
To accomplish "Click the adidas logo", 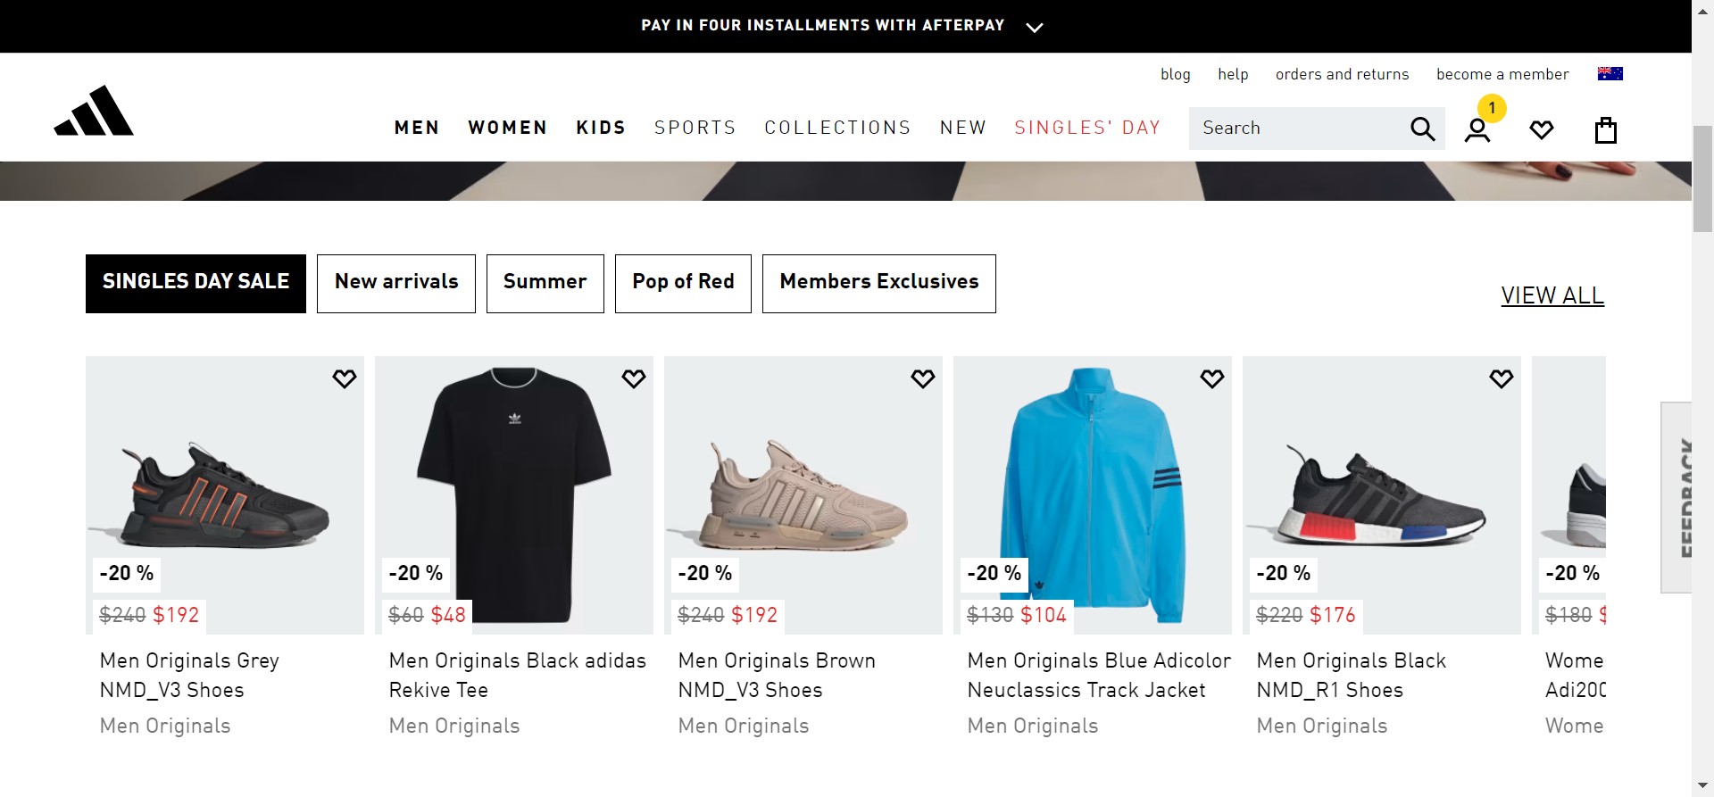I will coord(94,112).
